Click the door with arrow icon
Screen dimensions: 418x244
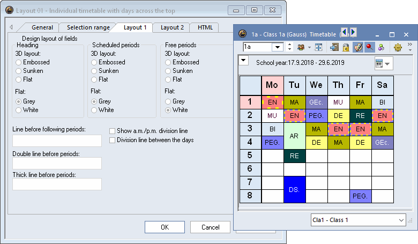pyautogui.click(x=334, y=47)
